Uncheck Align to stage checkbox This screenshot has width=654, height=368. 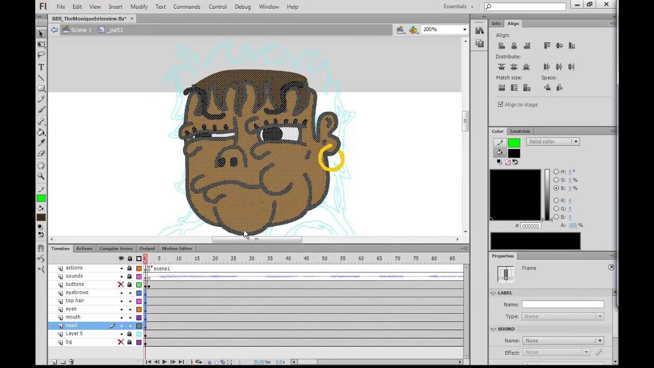pyautogui.click(x=500, y=104)
